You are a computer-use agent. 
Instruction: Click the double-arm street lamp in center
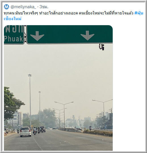(64, 114)
